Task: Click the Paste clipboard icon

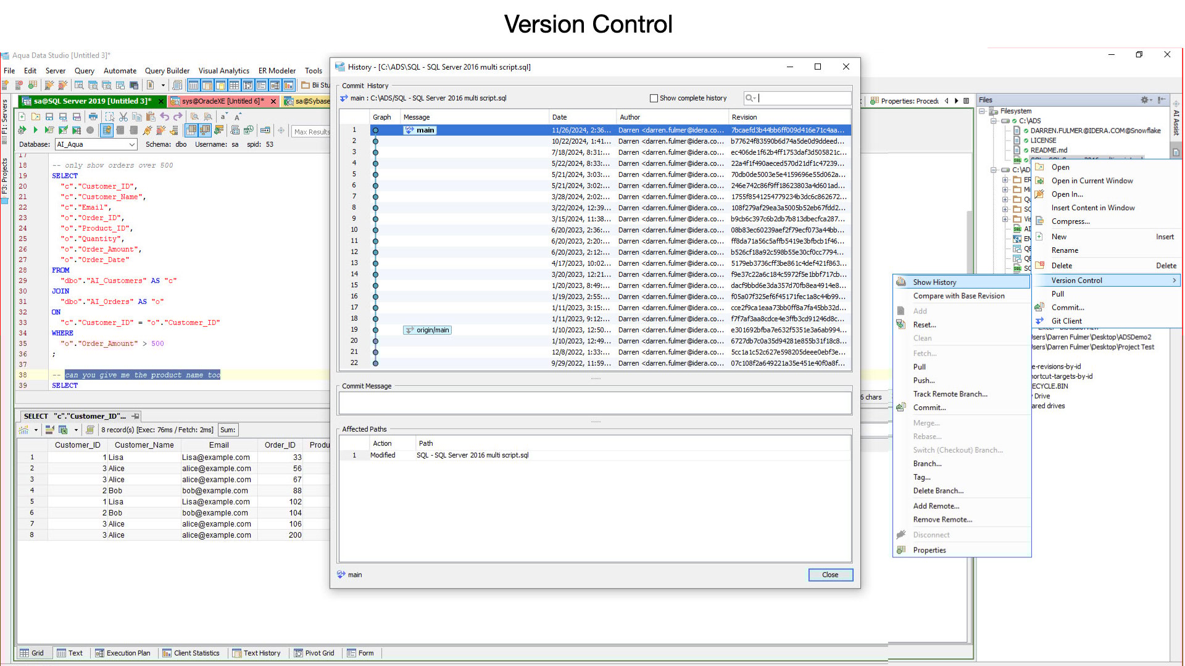Action: 151,117
